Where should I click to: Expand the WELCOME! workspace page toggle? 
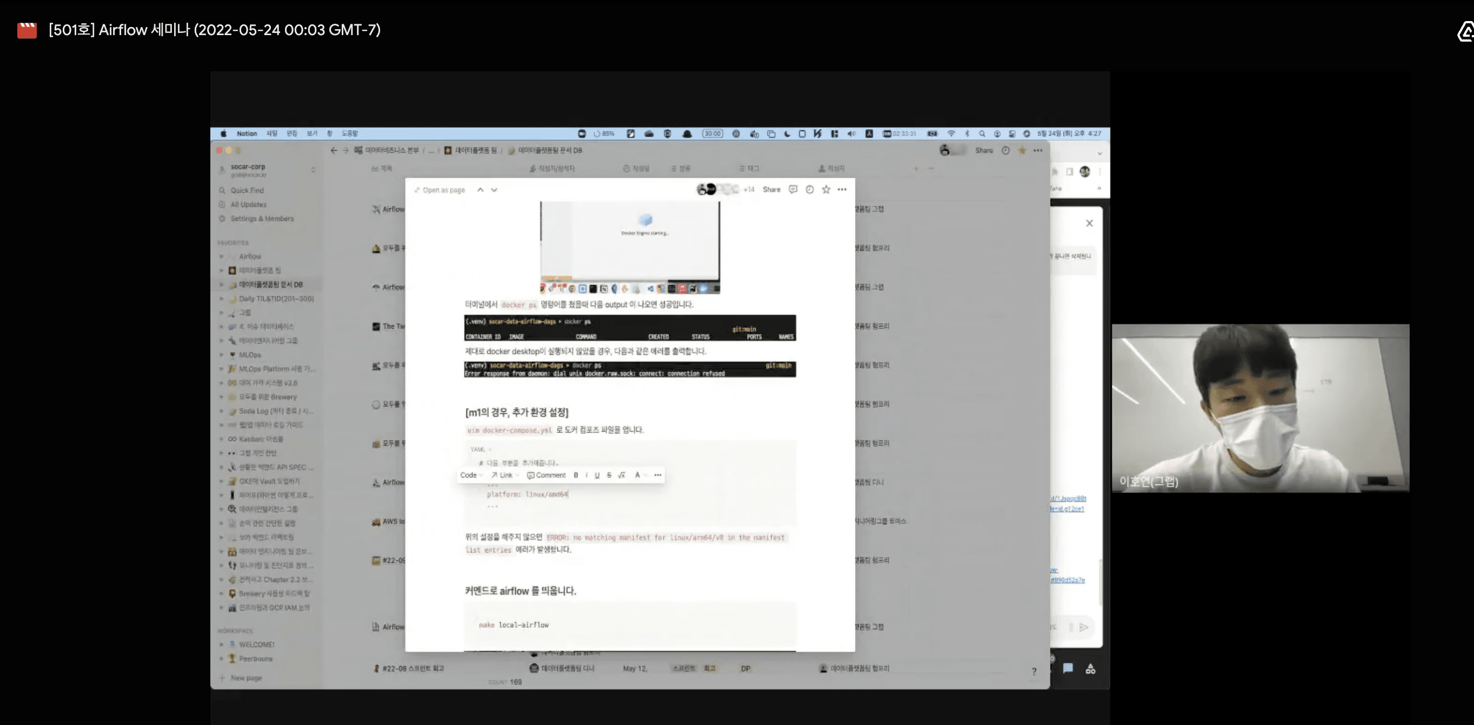[222, 645]
